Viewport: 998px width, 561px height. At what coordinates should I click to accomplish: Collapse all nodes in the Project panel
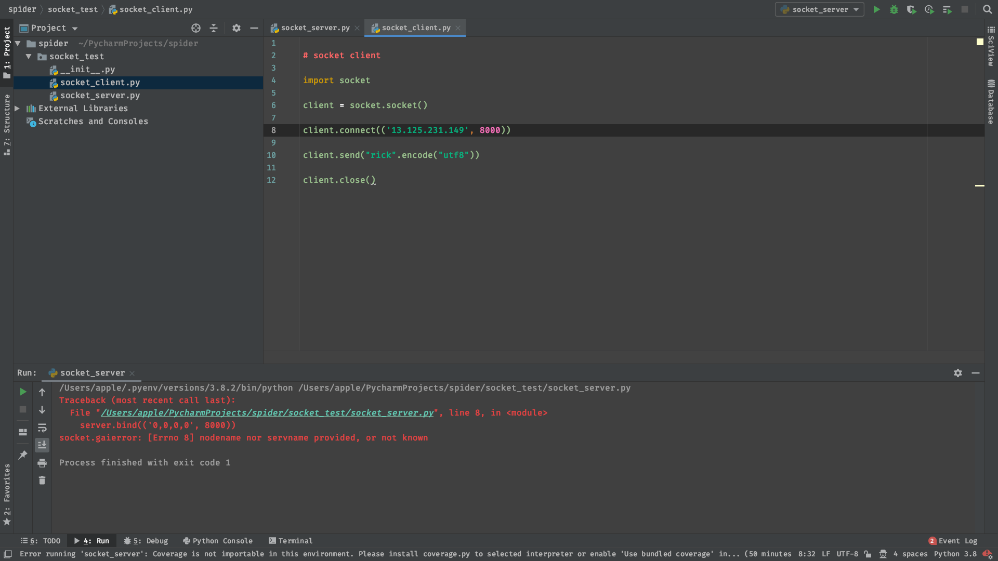point(214,28)
